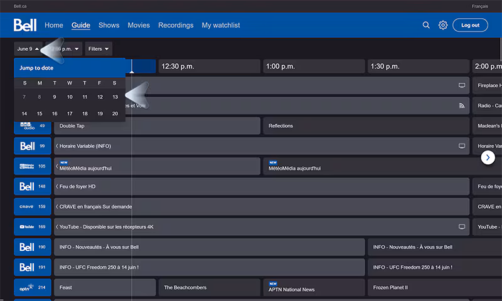
Task: Go to Home tab
Action: pyautogui.click(x=54, y=25)
